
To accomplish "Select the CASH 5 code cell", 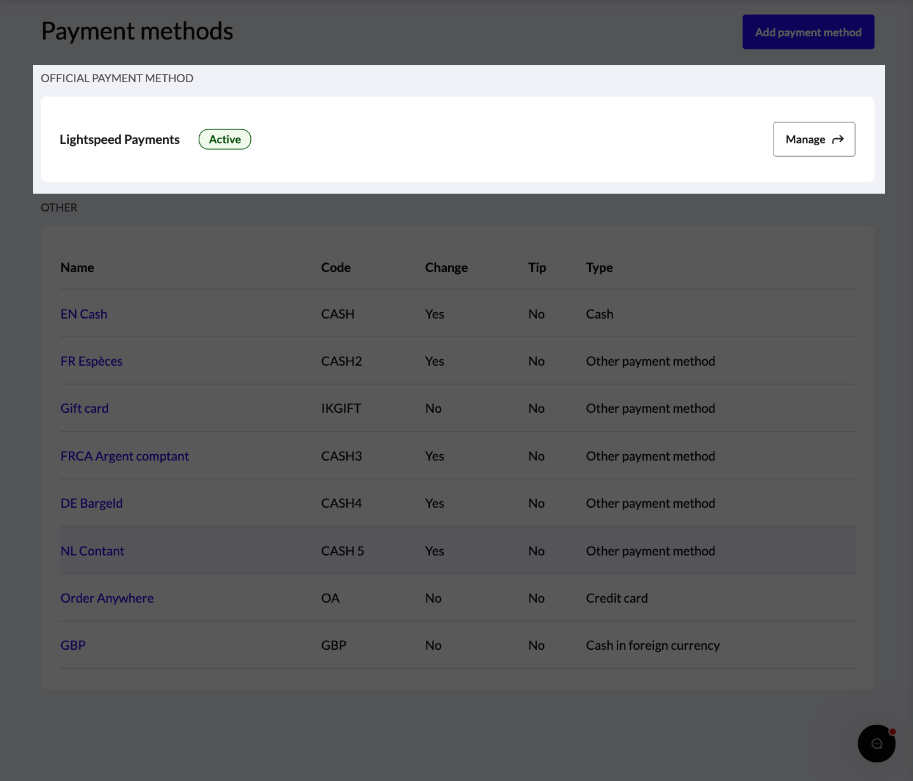I will pos(343,551).
